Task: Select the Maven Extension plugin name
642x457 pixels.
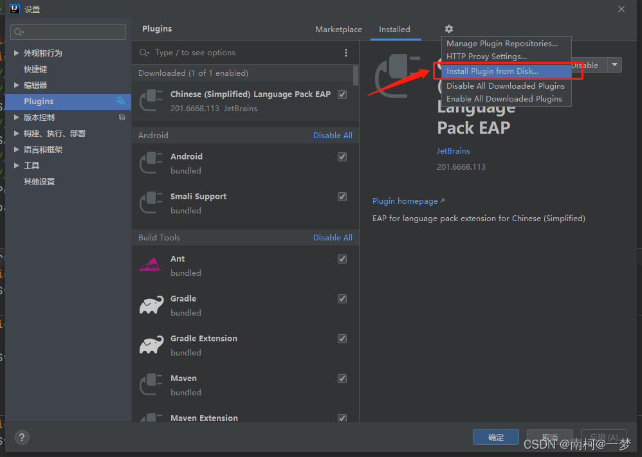Action: coord(204,418)
